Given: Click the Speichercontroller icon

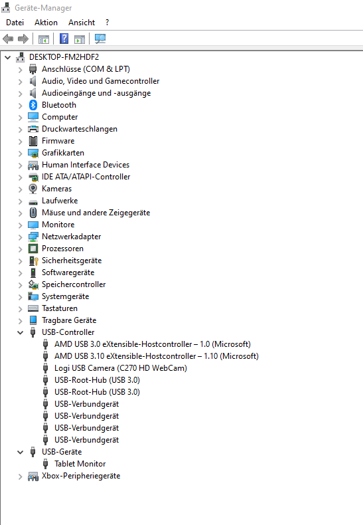Looking at the screenshot, I should pos(33,284).
